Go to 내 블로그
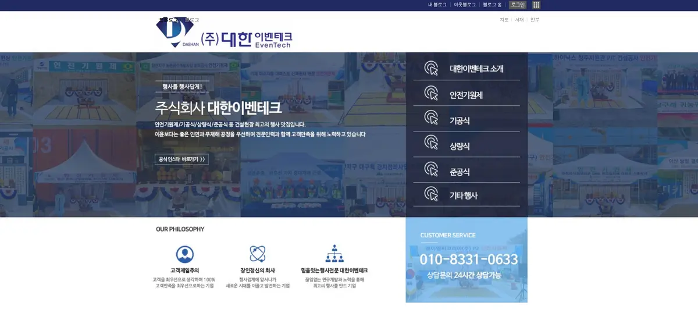Viewport: 698px width, 313px height. click(437, 5)
